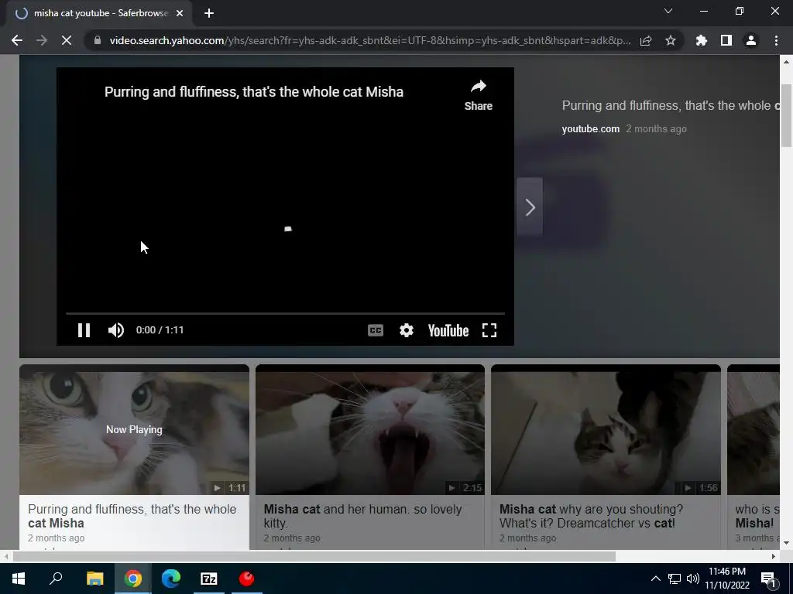Open the video title link in the player
Screen dimensions: 793x594
(x=254, y=92)
